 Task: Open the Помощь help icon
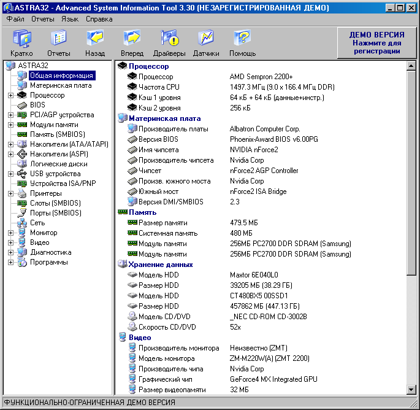pos(242,37)
